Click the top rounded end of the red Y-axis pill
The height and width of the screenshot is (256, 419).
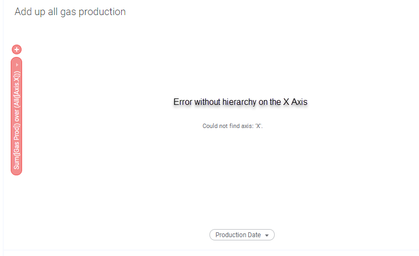(x=16, y=61)
